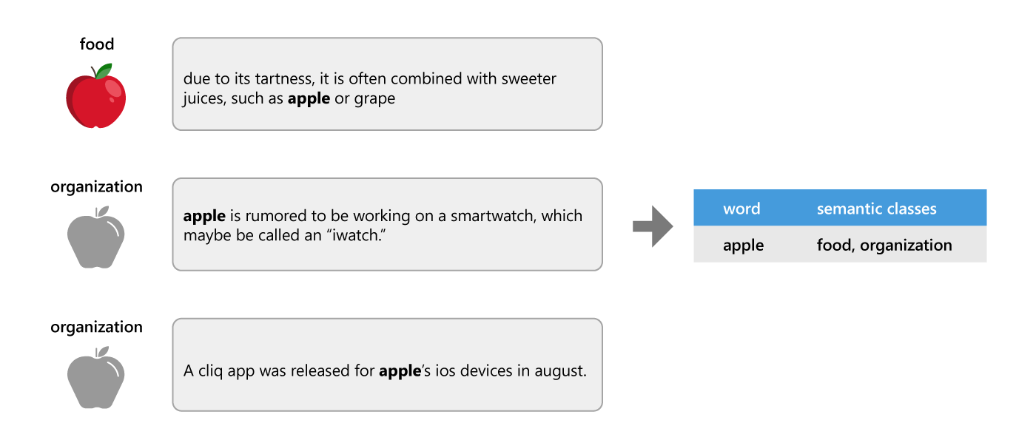Image resolution: width=1036 pixels, height=440 pixels.
Task: Click the grey apple beside the smartwatch sentence
Action: pos(96,237)
